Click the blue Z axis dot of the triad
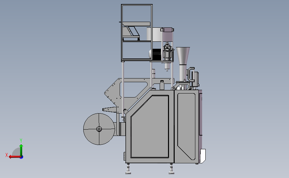 pyautogui.click(x=22, y=157)
